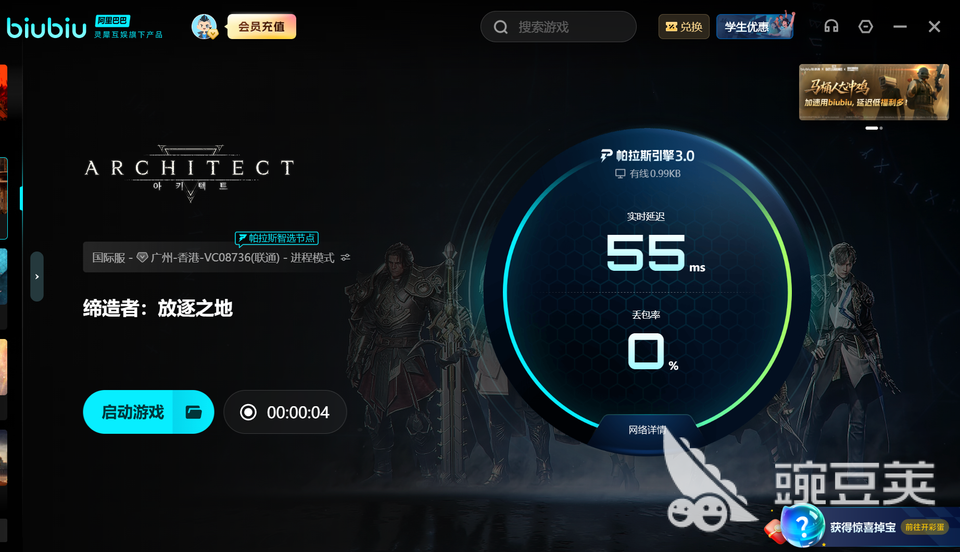
Task: Stop the acceleration timer 00:00:04
Action: (x=285, y=412)
